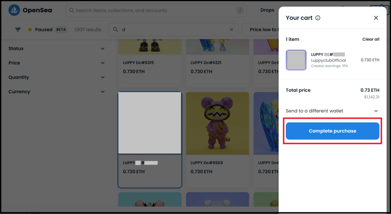Click Clear all in the cart

click(x=371, y=39)
